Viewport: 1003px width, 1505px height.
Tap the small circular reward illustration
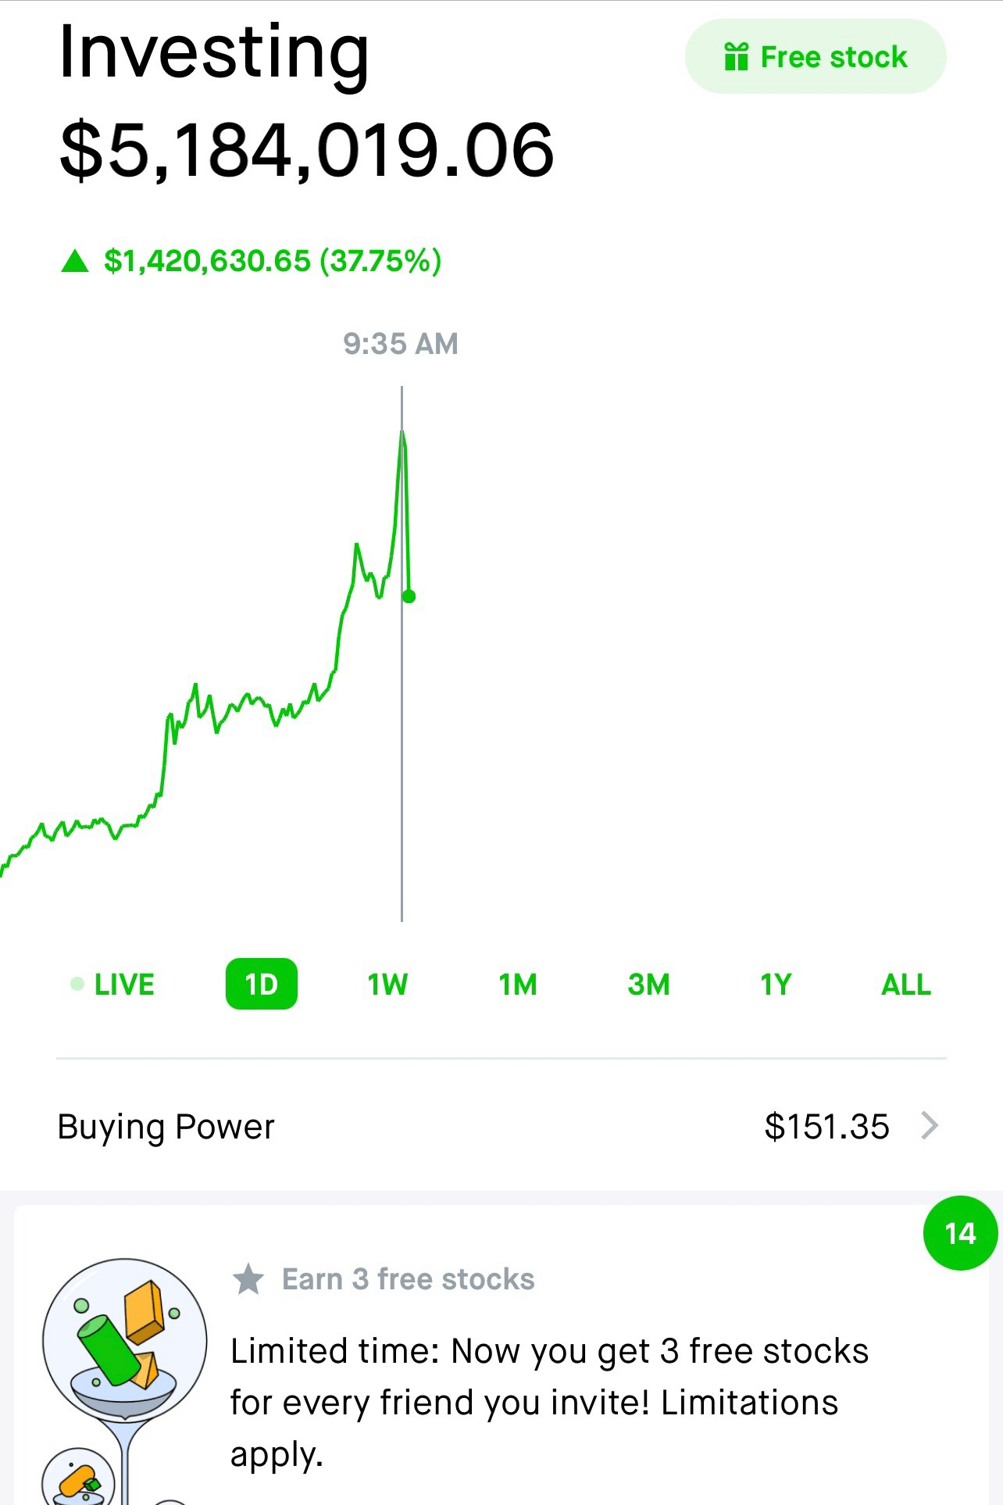point(78,1478)
